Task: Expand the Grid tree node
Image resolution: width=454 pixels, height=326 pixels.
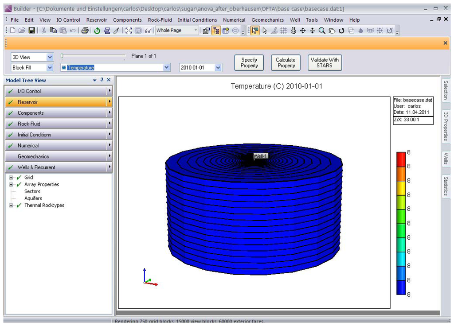Action: point(11,178)
